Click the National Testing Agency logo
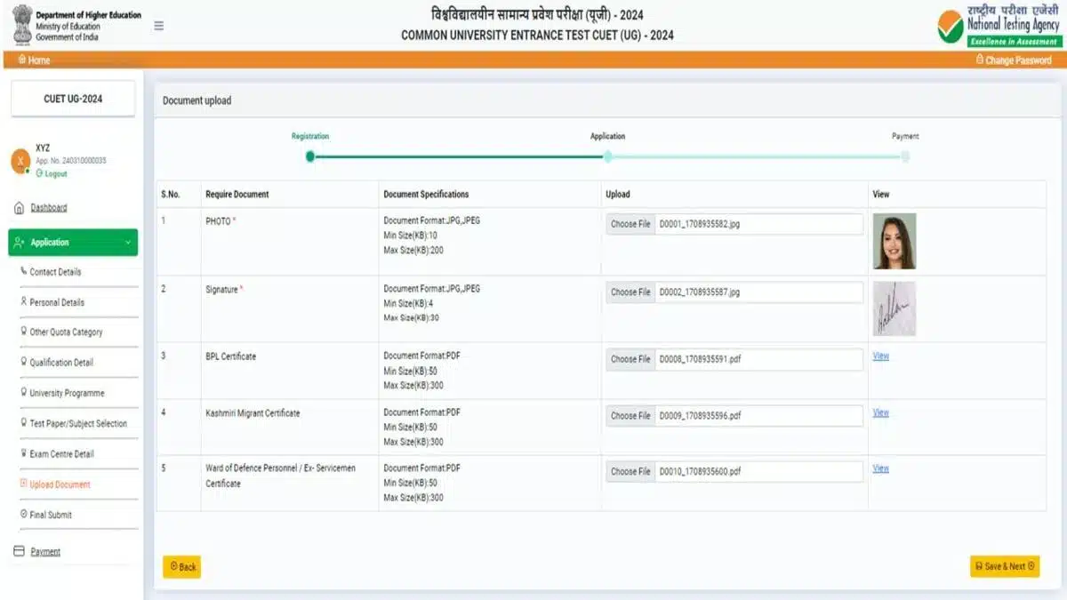Viewport: 1067px width, 600px height. (999, 27)
